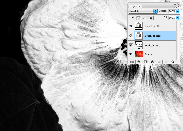183x131 pixels.
Task: Click the Opacity value field
Action: [172, 11]
